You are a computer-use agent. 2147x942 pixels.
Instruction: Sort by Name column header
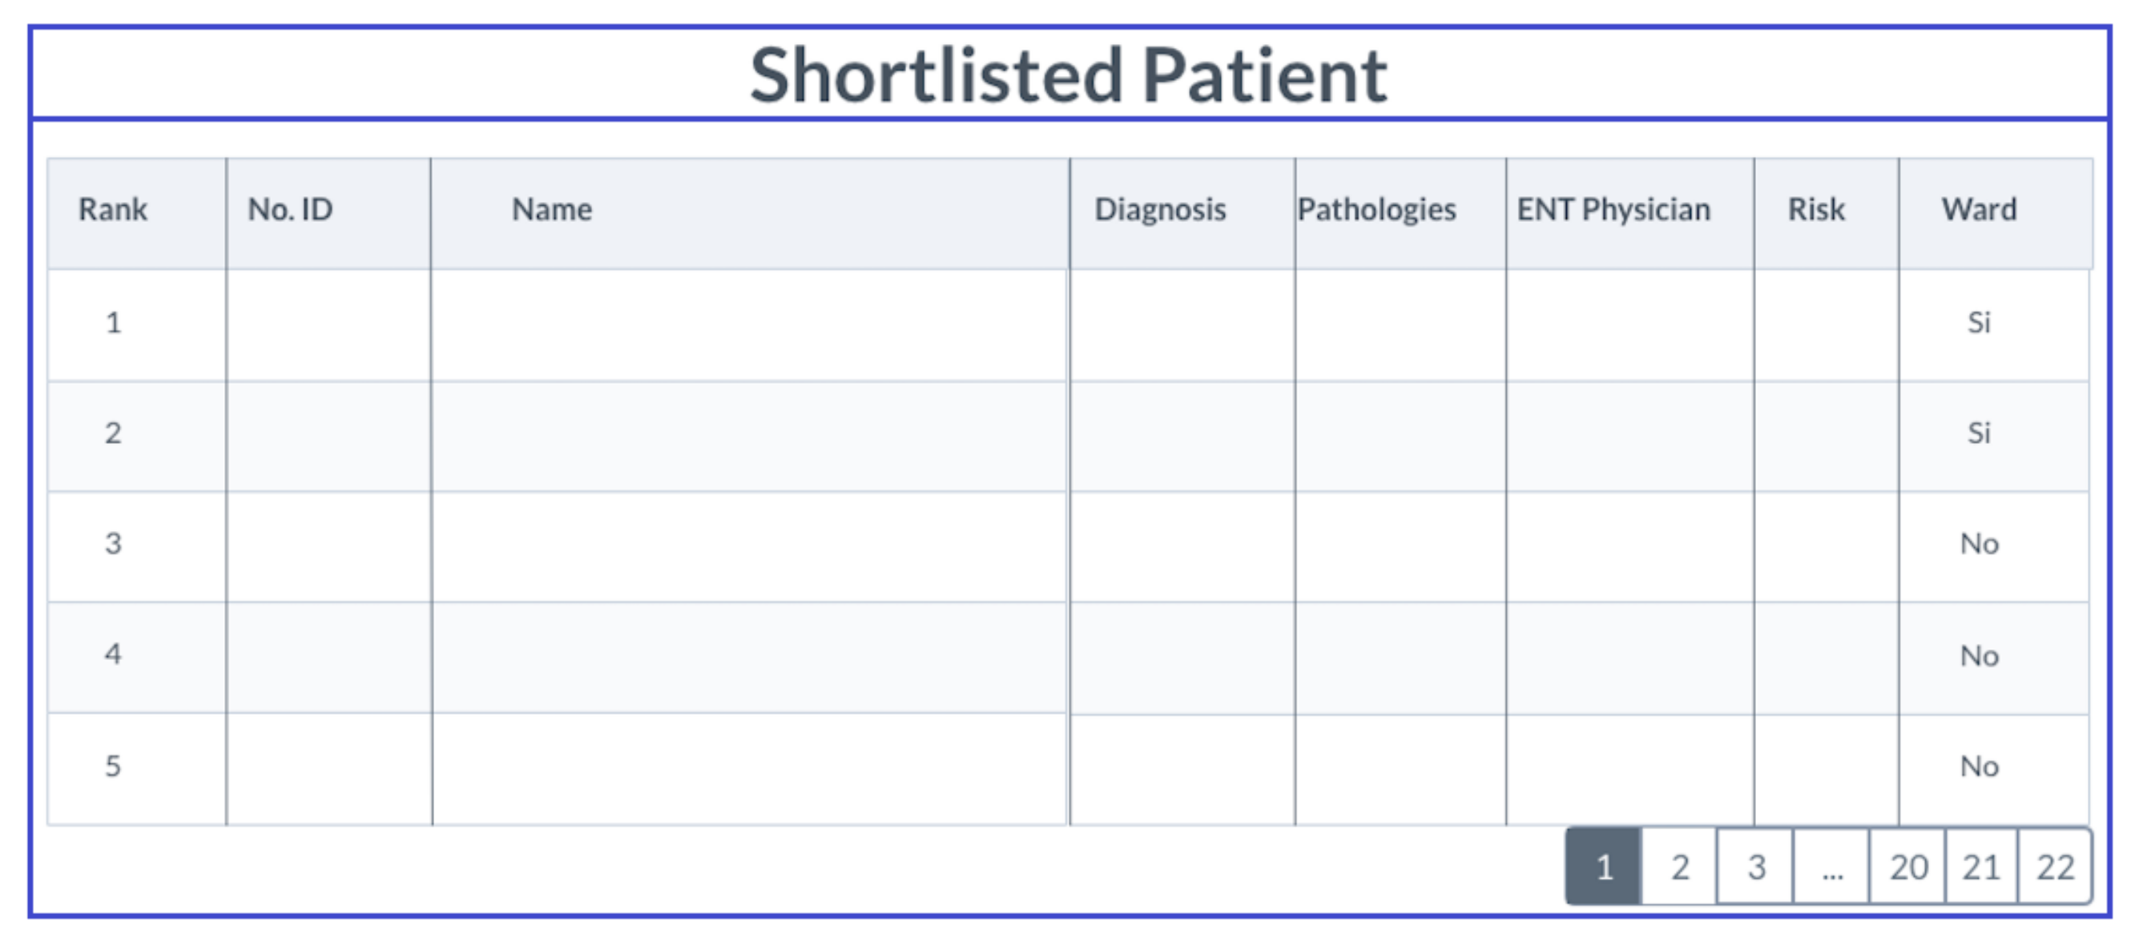tap(552, 209)
